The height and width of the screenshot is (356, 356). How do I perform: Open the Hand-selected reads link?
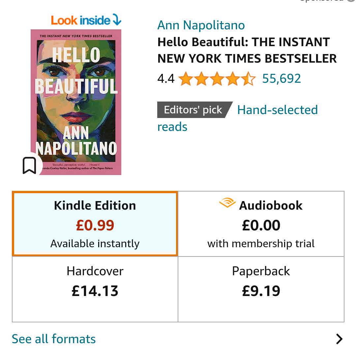277,110
